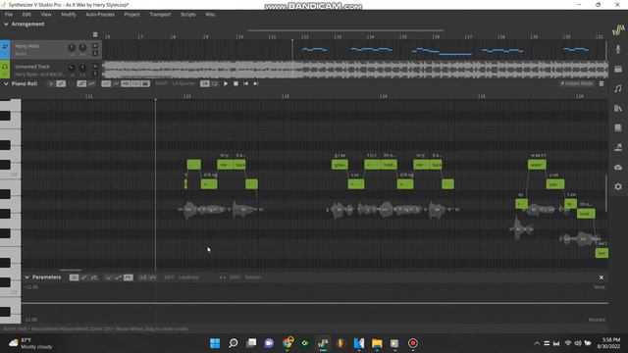This screenshot has width=628, height=353.
Task: Select the pencil note tool in Piano Roll
Action: (61, 83)
